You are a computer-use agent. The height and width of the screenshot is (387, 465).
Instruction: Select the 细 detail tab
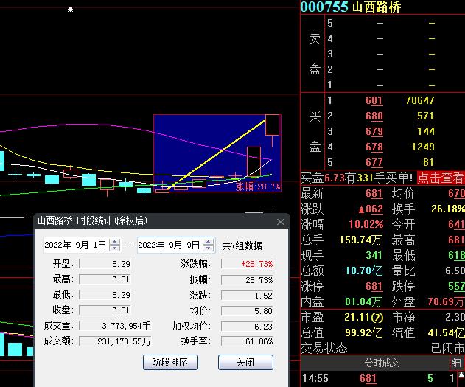coord(456,363)
